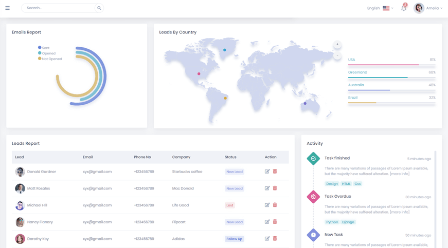Open more info link under Task finished
The width and height of the screenshot is (448, 248).
point(400,174)
